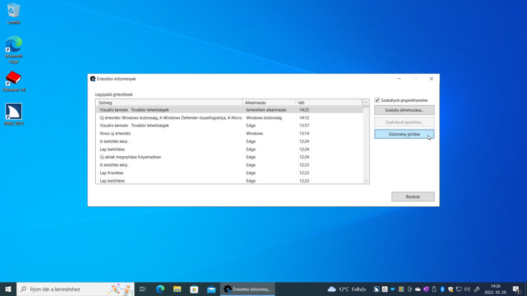This screenshot has height=296, width=527.
Task: Select the Nincs új értesítés row
Action: coord(229,133)
